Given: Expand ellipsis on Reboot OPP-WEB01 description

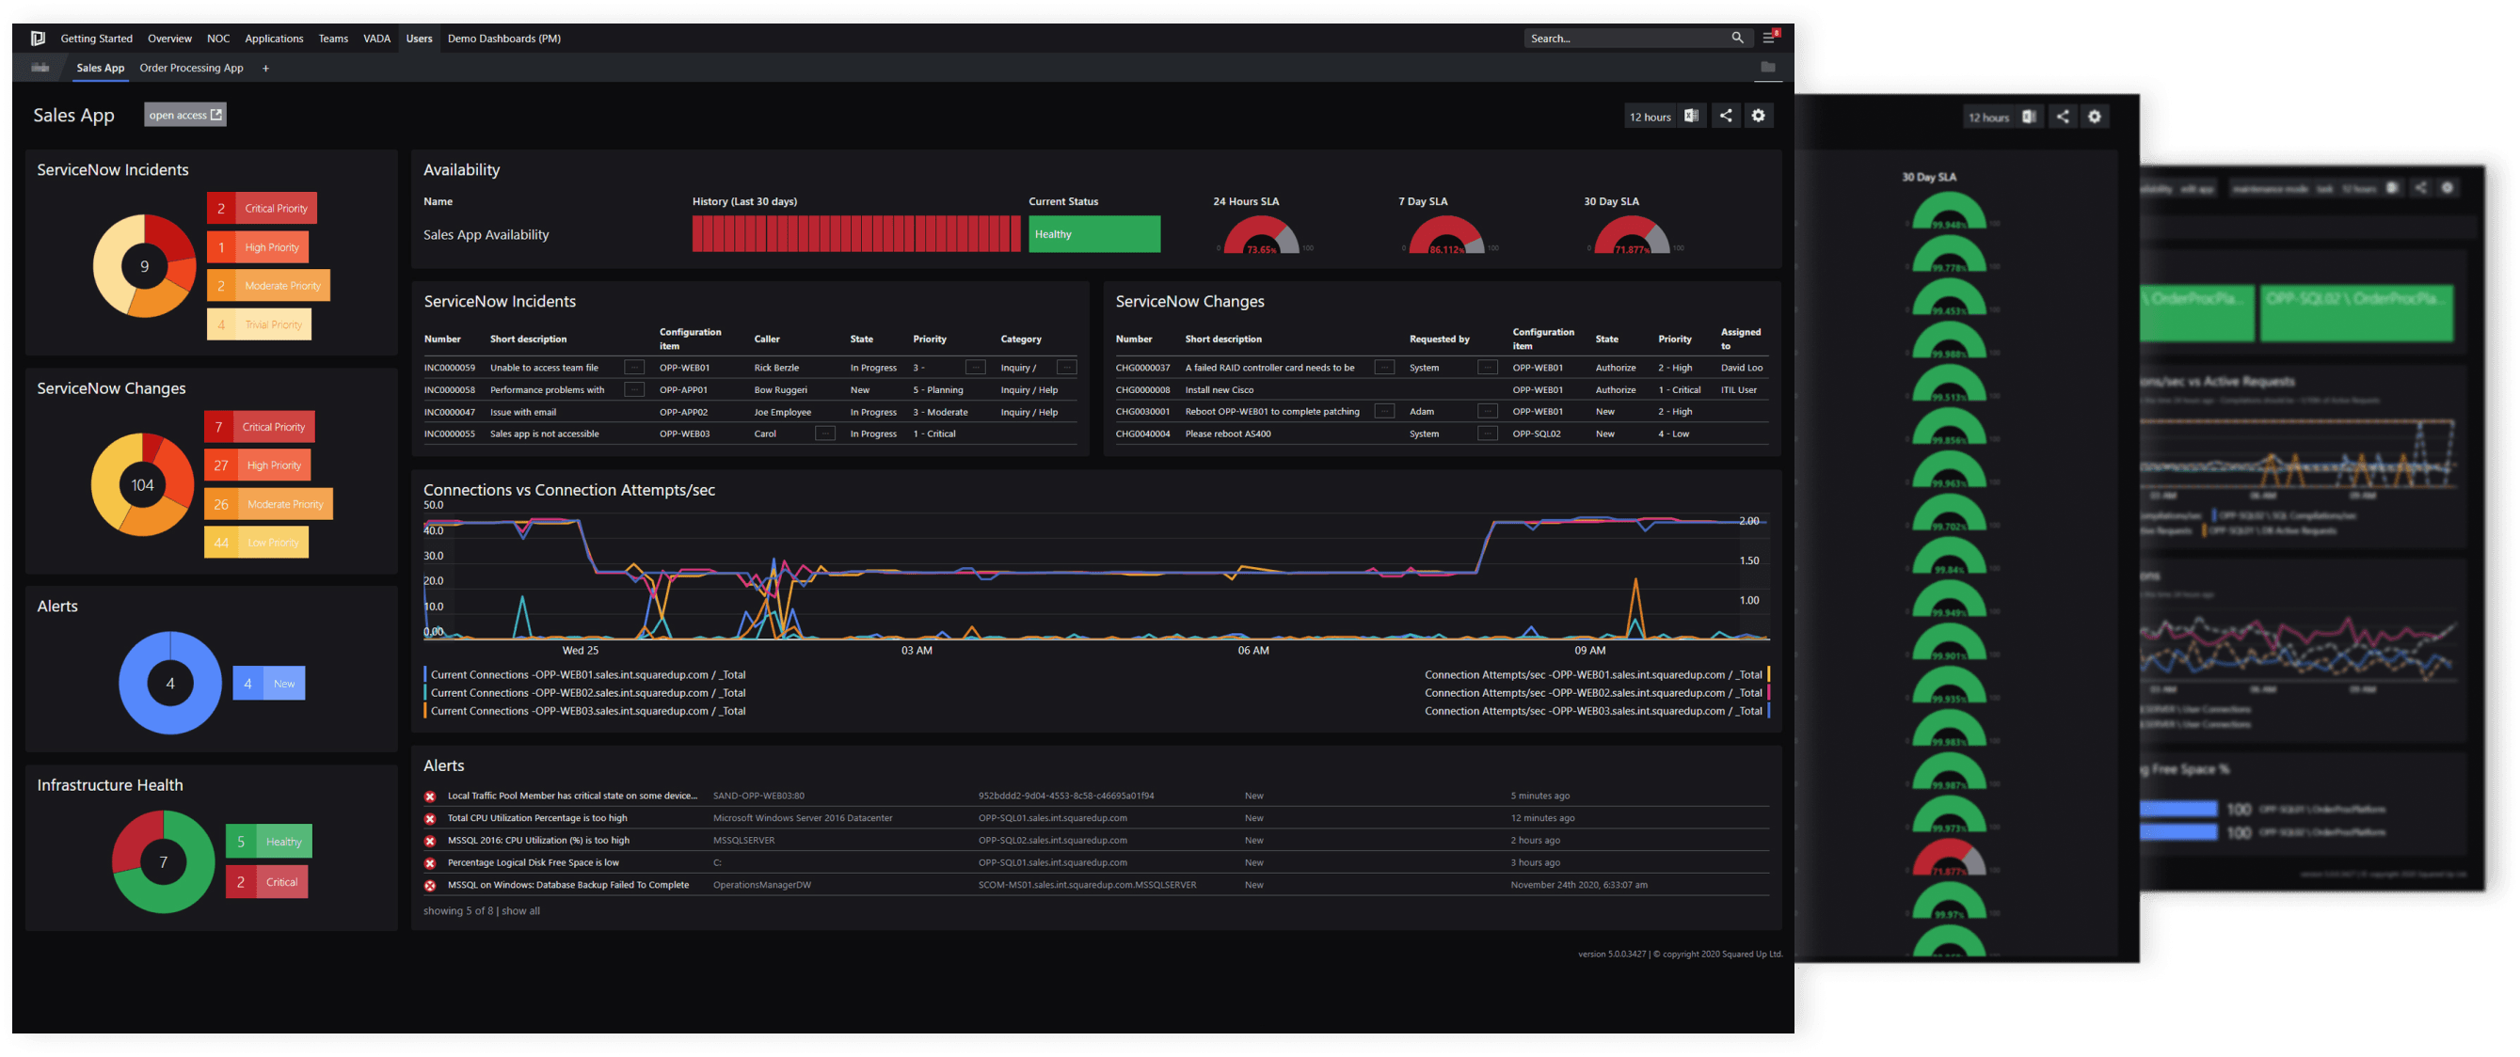Looking at the screenshot, I should click(1384, 412).
